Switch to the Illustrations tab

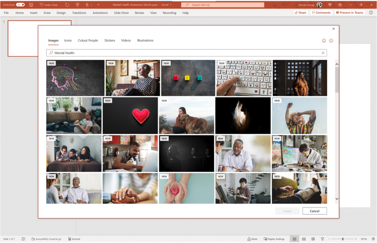[145, 40]
